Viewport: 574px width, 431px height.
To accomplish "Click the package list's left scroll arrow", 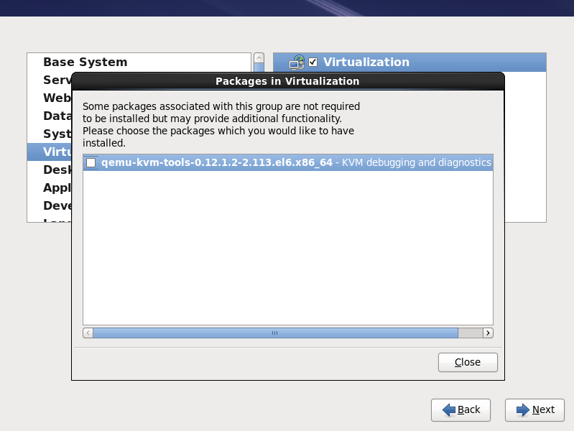I will tap(88, 333).
